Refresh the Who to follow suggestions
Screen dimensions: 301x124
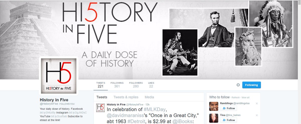[x=236, y=97]
